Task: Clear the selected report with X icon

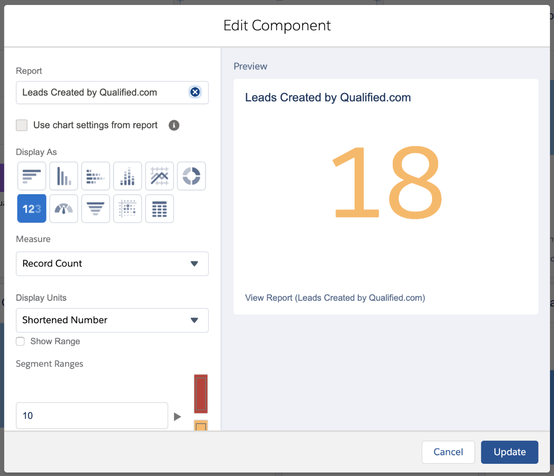Action: click(195, 92)
